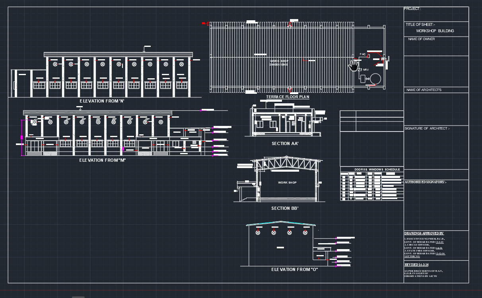Viewport: 482px width, 298px height.
Task: Select the circular tank symbol in terrace plan
Action: (x=375, y=79)
